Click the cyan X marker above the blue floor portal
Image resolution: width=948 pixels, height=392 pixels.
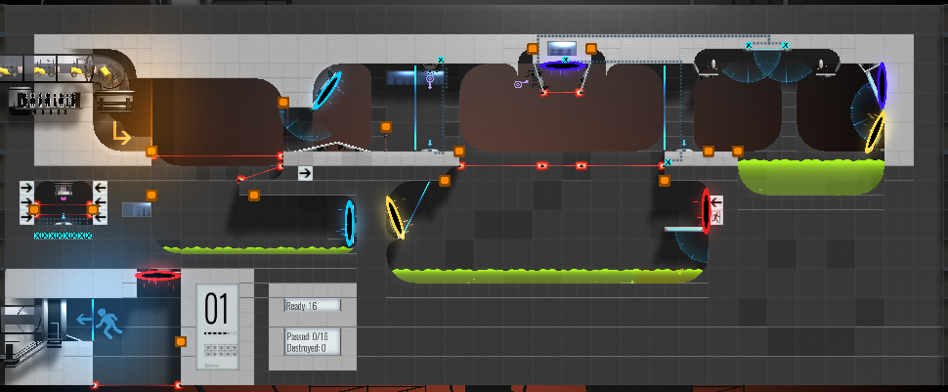pyautogui.click(x=565, y=60)
